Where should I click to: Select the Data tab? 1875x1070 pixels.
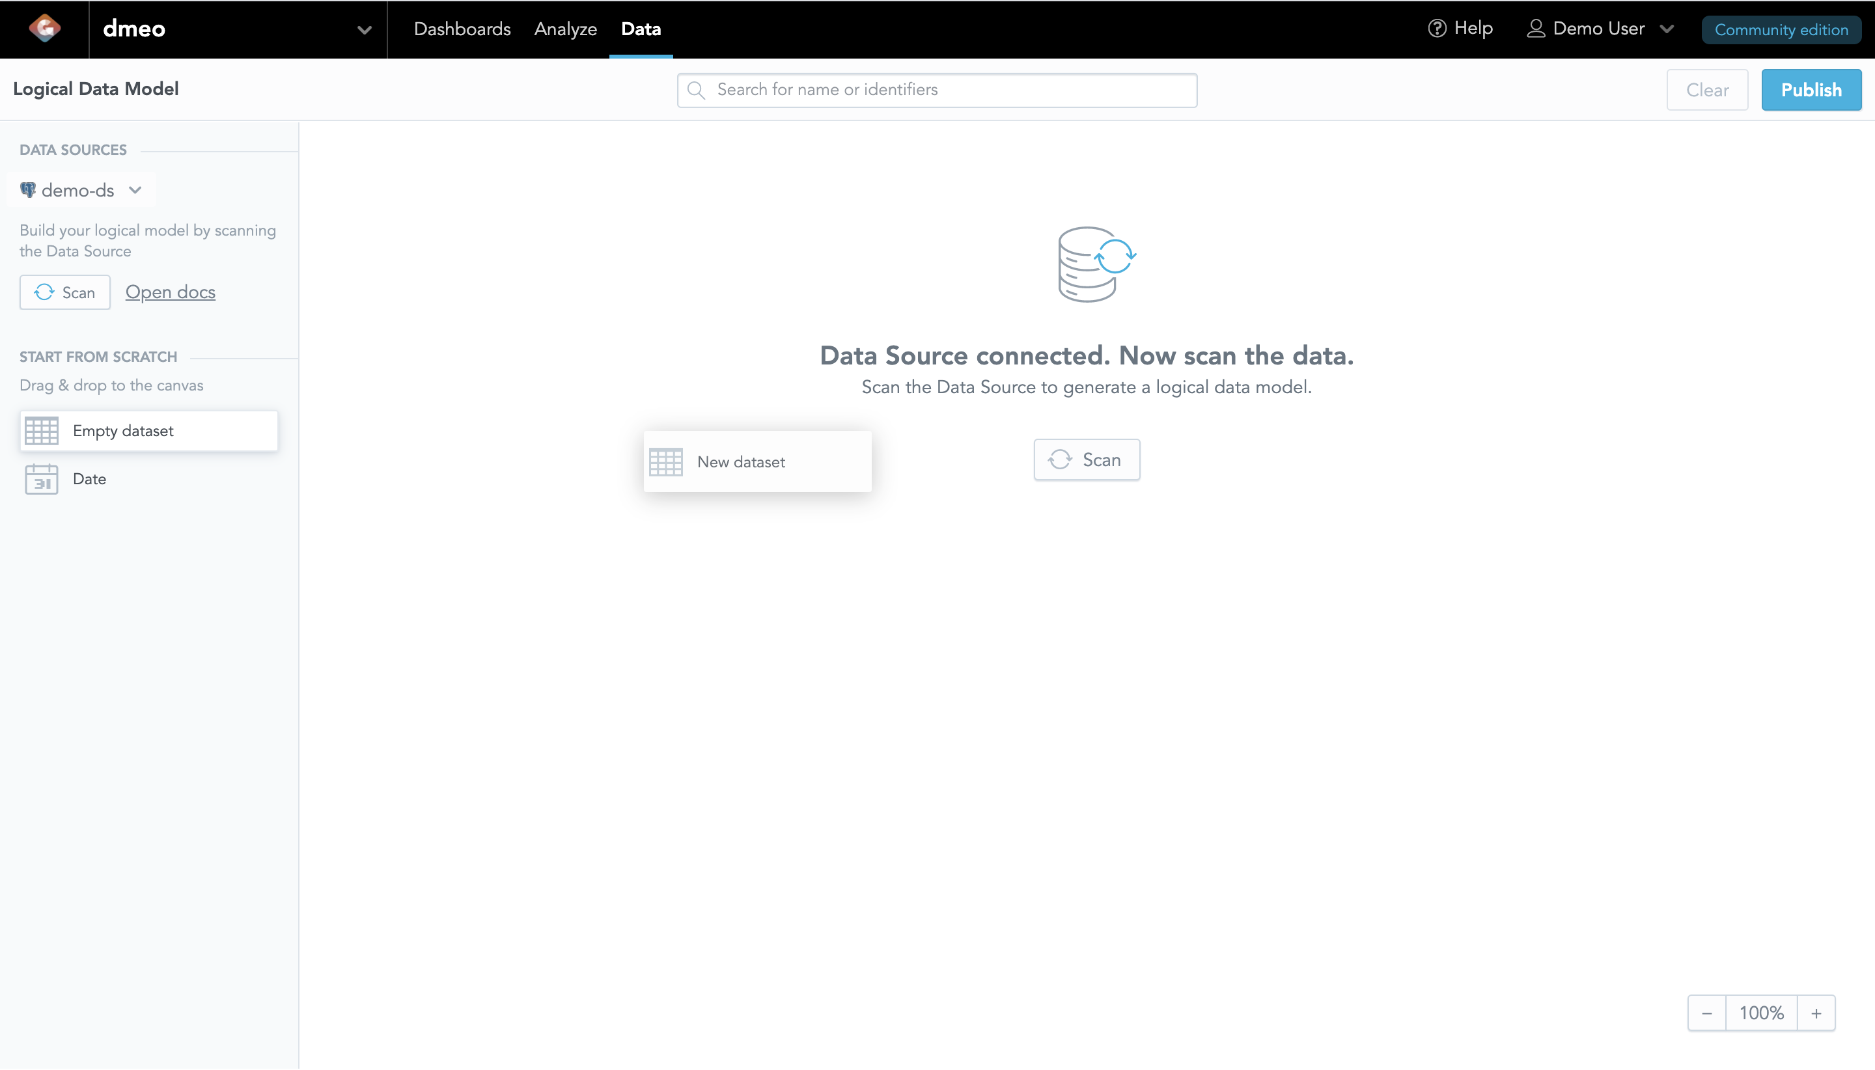[641, 29]
